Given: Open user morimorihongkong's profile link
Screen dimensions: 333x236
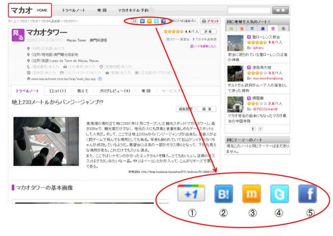Looking at the screenshot, I should (x=268, y=79).
